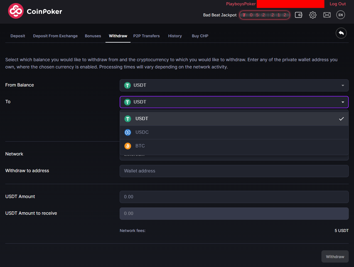354x267 pixels.
Task: Click the '5 USDT' network fee value
Action: [x=341, y=231]
